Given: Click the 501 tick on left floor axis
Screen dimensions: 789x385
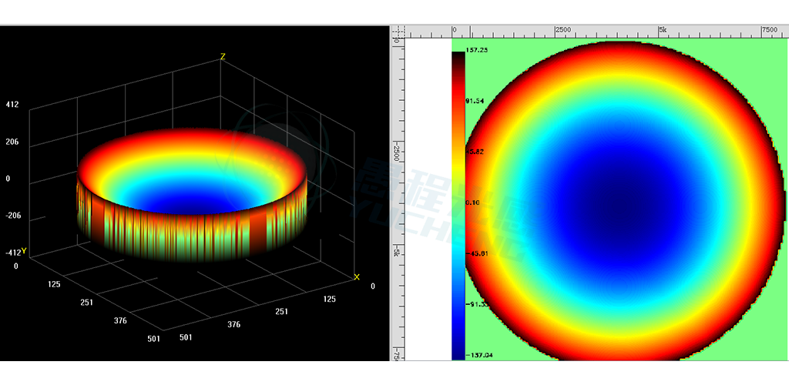Looking at the screenshot, I should click(153, 339).
